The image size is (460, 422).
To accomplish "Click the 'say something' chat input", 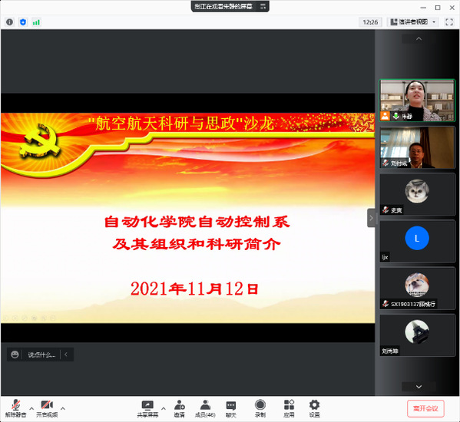I will click(x=41, y=355).
